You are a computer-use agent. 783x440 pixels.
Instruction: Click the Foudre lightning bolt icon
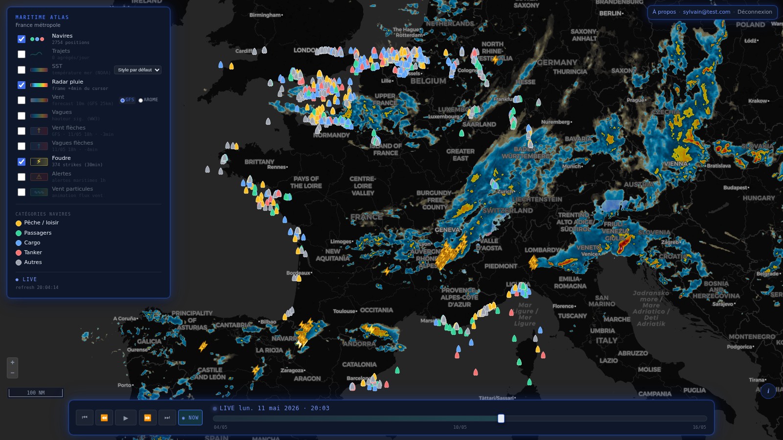pos(39,162)
